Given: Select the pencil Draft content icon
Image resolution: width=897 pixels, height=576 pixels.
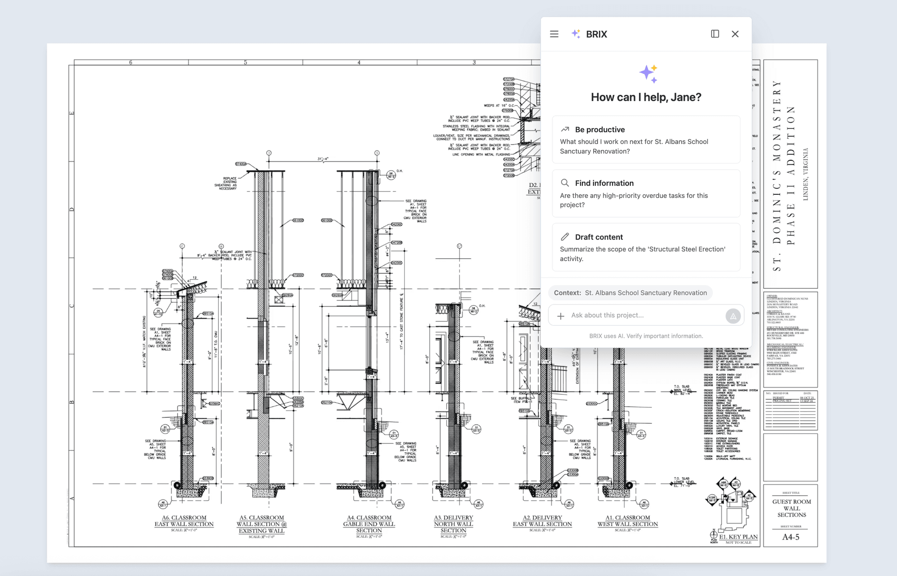Looking at the screenshot, I should pyautogui.click(x=566, y=236).
